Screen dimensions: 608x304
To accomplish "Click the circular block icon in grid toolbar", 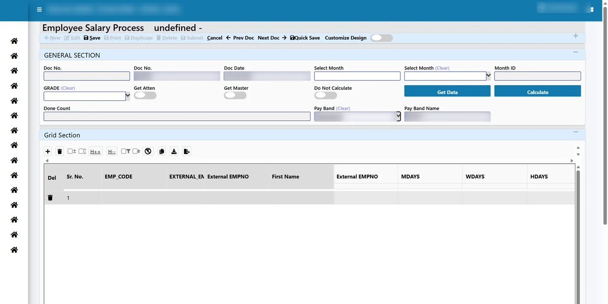I will pyautogui.click(x=148, y=152).
